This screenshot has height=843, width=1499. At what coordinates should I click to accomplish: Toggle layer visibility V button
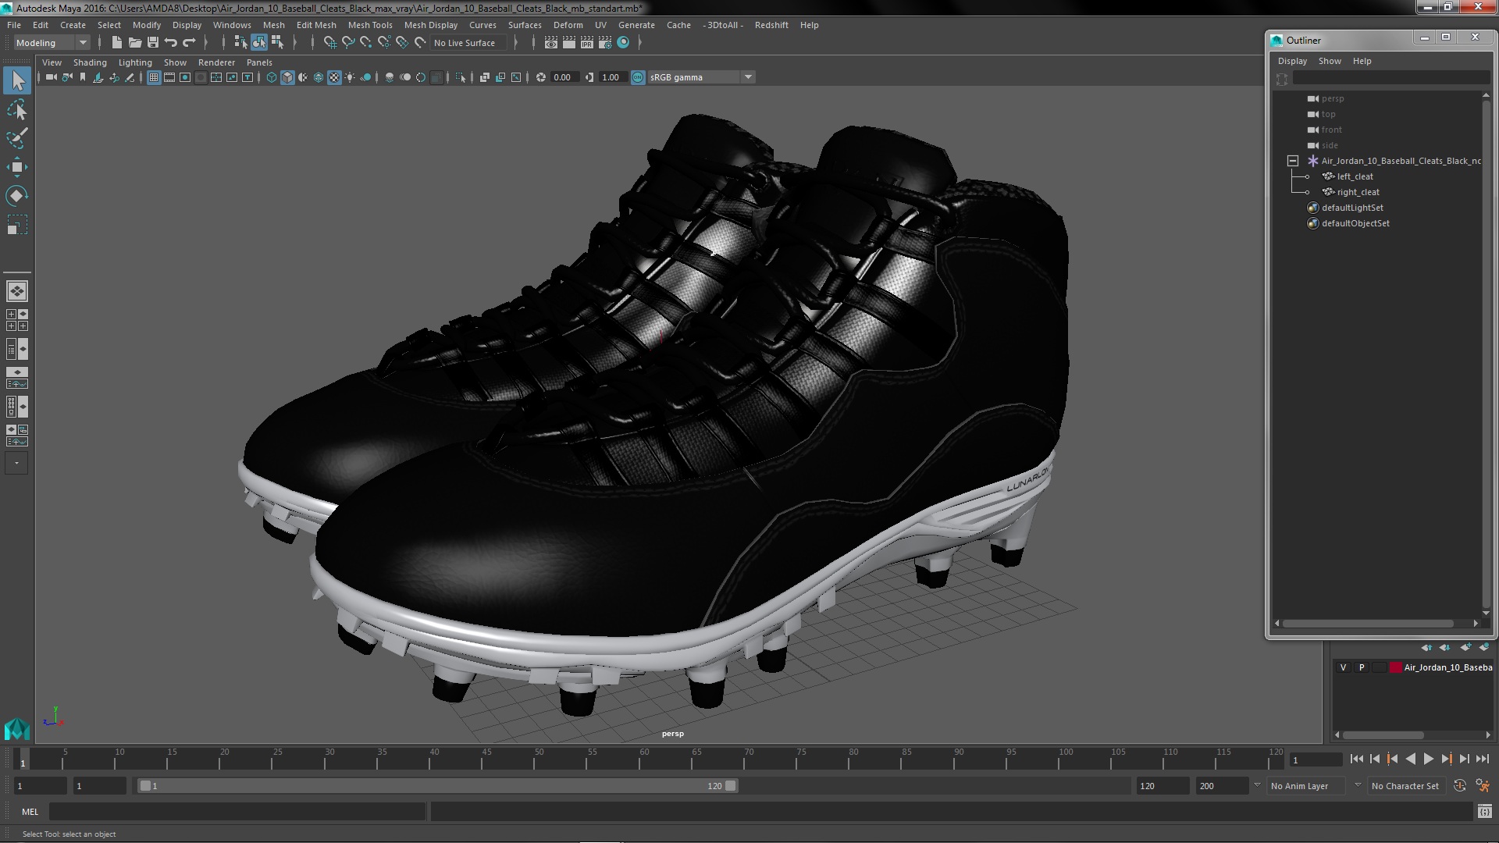(x=1343, y=667)
